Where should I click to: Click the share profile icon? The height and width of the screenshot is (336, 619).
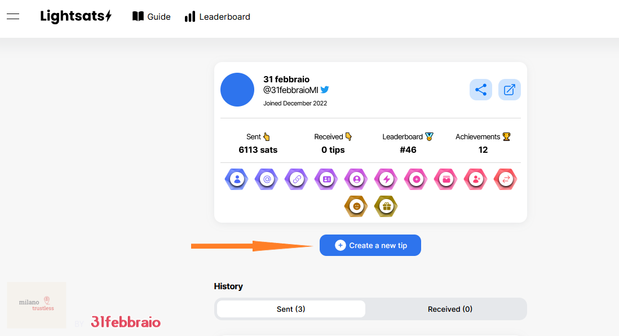tap(480, 90)
